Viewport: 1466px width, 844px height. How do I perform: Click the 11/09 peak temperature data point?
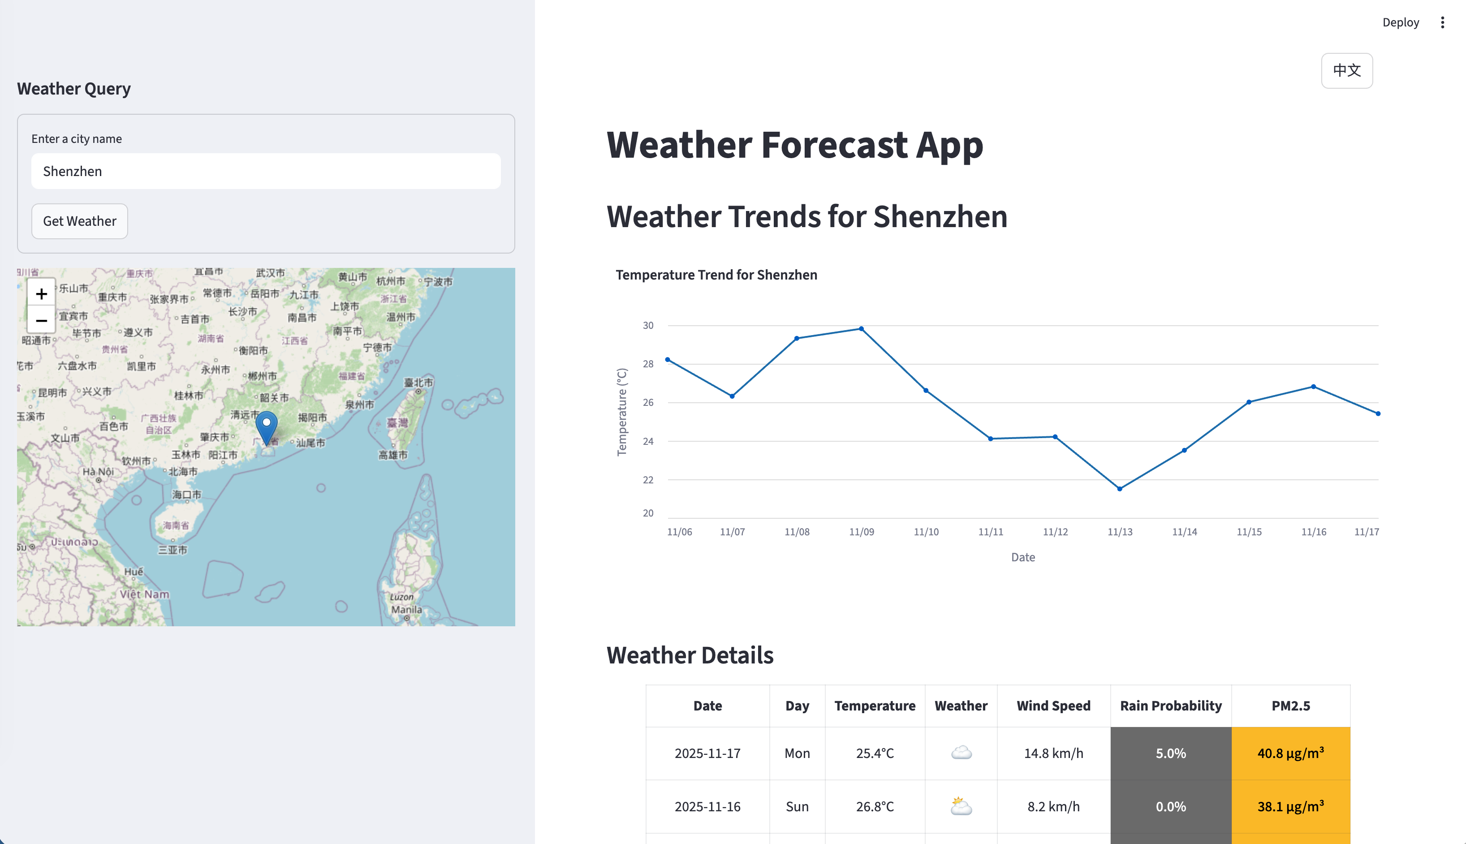[x=862, y=329]
